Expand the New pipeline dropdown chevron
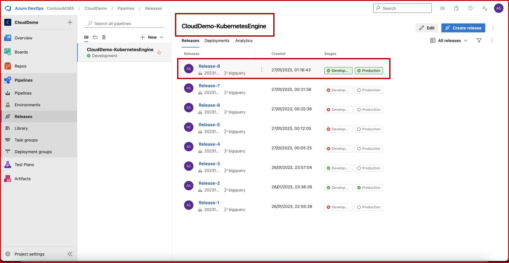The height and width of the screenshot is (263, 509). [x=161, y=37]
